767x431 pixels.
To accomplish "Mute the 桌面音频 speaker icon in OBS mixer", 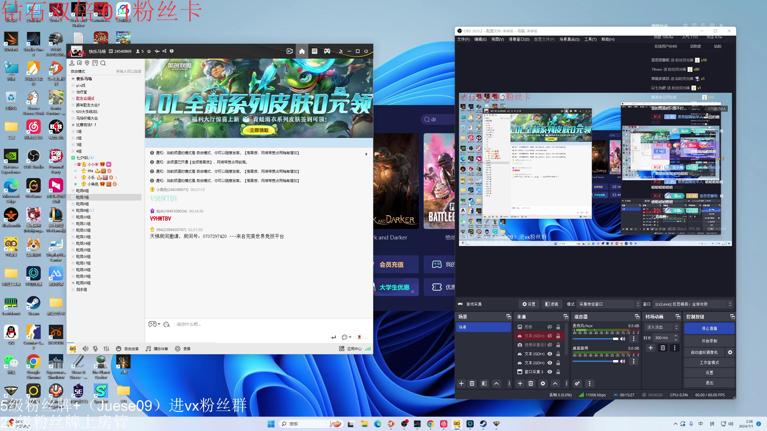I will (x=623, y=361).
